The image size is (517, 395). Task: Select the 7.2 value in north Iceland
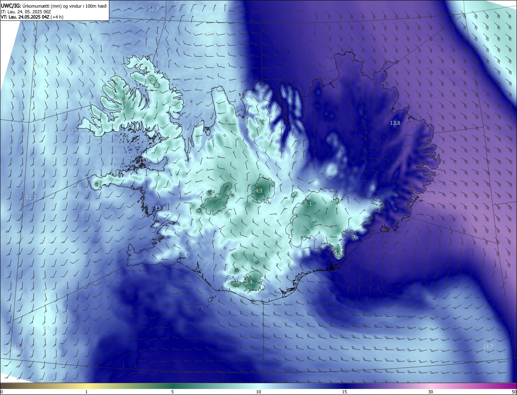point(227,121)
